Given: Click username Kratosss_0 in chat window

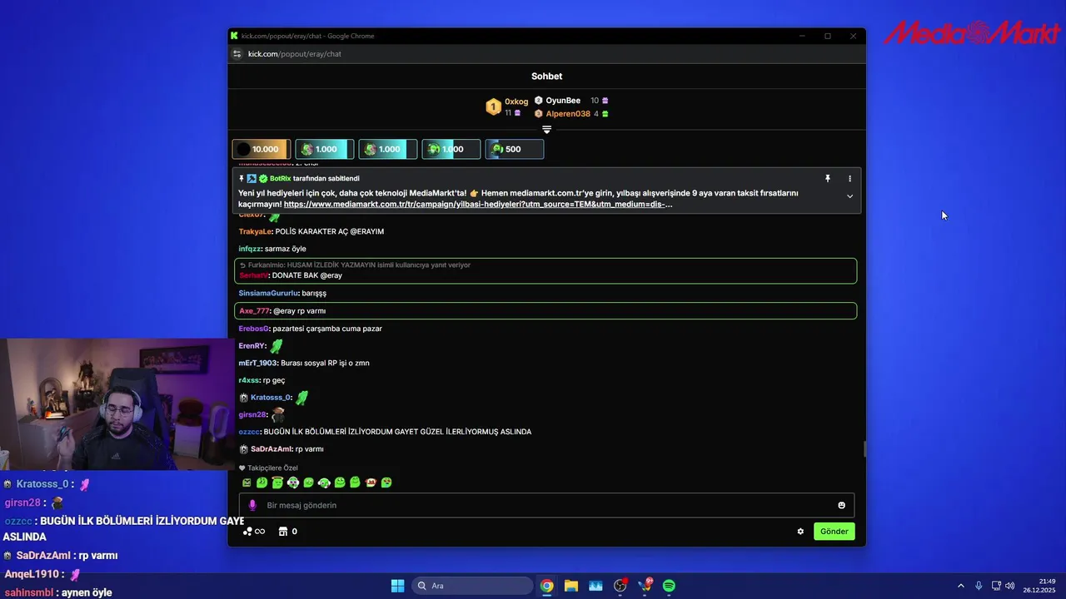Looking at the screenshot, I should (271, 398).
